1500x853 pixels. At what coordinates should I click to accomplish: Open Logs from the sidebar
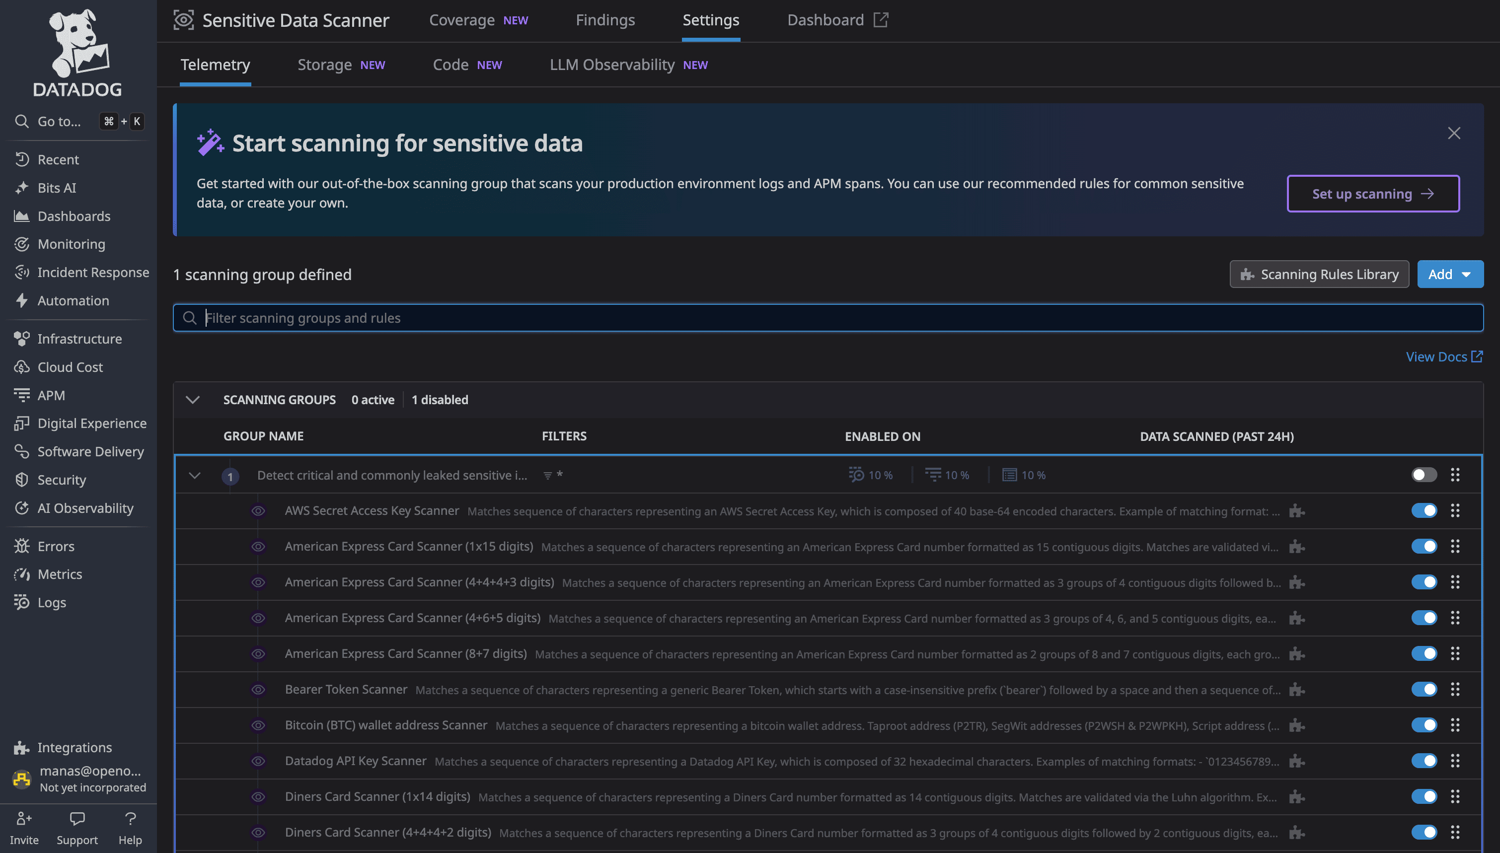tap(52, 602)
